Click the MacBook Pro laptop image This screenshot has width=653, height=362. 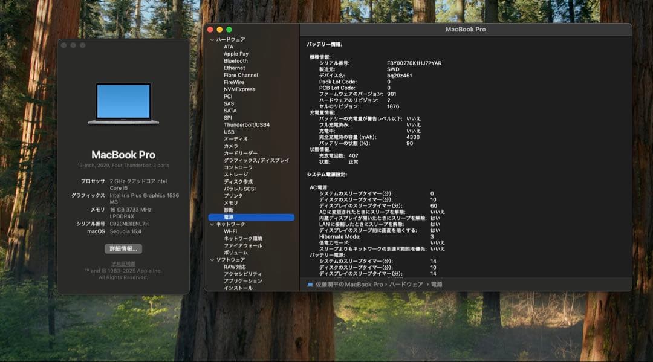coord(123,103)
